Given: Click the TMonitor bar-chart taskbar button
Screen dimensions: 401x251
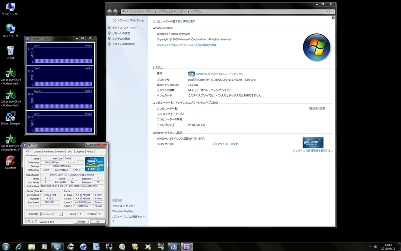Looking at the screenshot, I should click(173, 247).
